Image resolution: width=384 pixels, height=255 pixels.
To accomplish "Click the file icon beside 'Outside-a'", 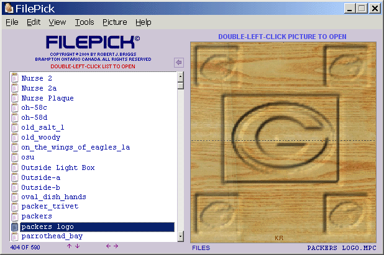I will [15, 177].
